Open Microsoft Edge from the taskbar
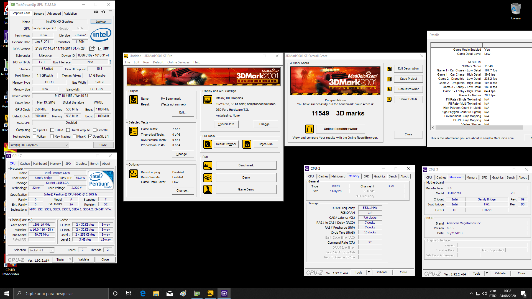 click(x=143, y=293)
